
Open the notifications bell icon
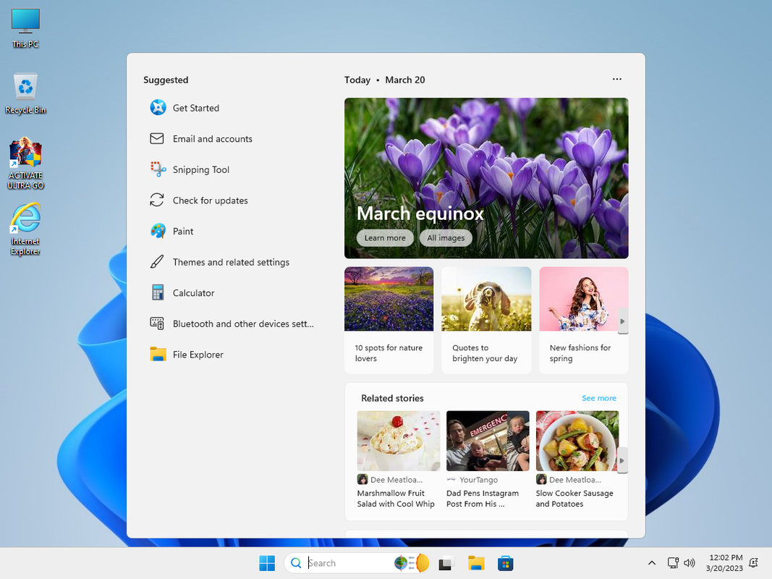[753, 563]
